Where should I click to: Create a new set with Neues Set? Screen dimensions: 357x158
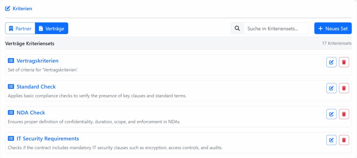coord(333,29)
